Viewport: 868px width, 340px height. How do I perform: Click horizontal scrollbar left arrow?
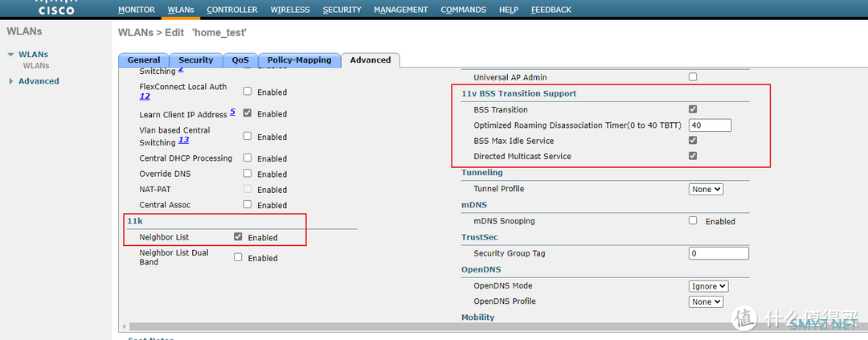click(x=124, y=326)
